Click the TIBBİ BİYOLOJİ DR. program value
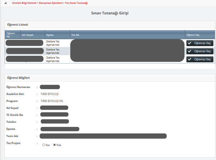 click(53, 101)
